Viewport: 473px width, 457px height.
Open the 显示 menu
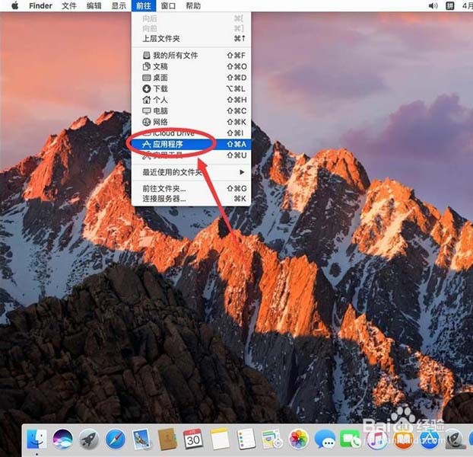click(119, 6)
